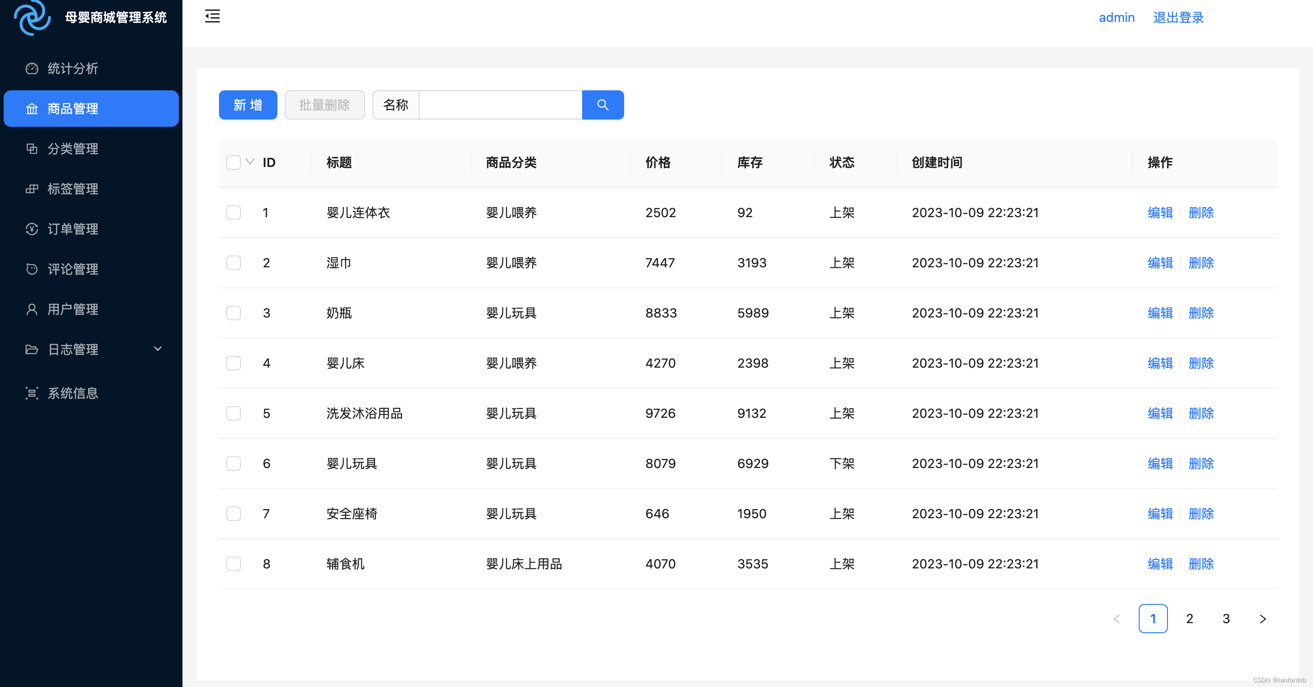
Task: Click the 分类管理 sidebar icon
Action: tap(31, 149)
